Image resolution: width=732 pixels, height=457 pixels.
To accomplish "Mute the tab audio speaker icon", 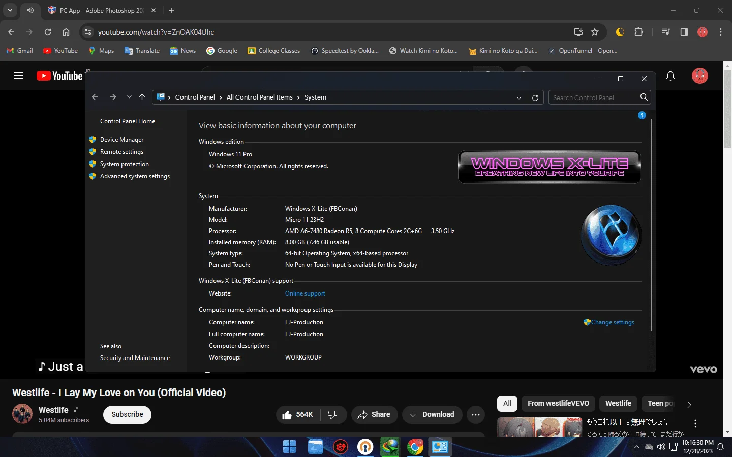I will click(x=30, y=10).
